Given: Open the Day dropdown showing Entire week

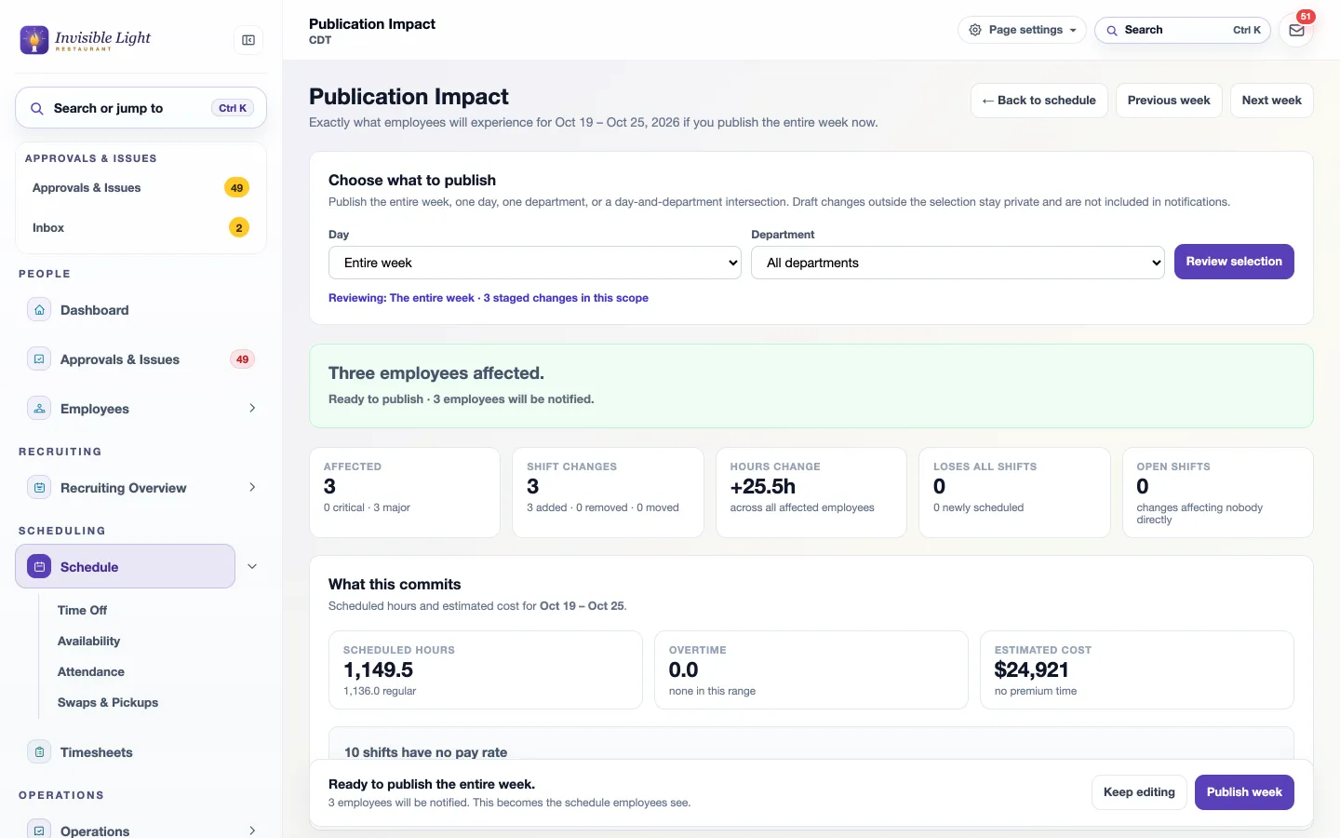Looking at the screenshot, I should tap(535, 263).
